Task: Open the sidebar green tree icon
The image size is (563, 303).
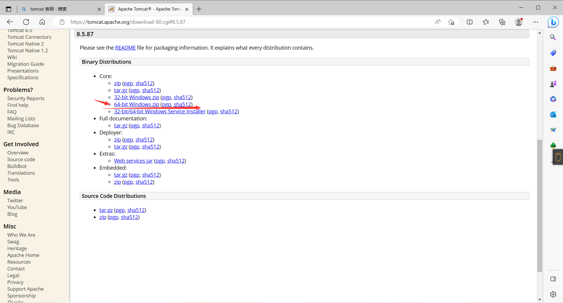Action: point(553,145)
